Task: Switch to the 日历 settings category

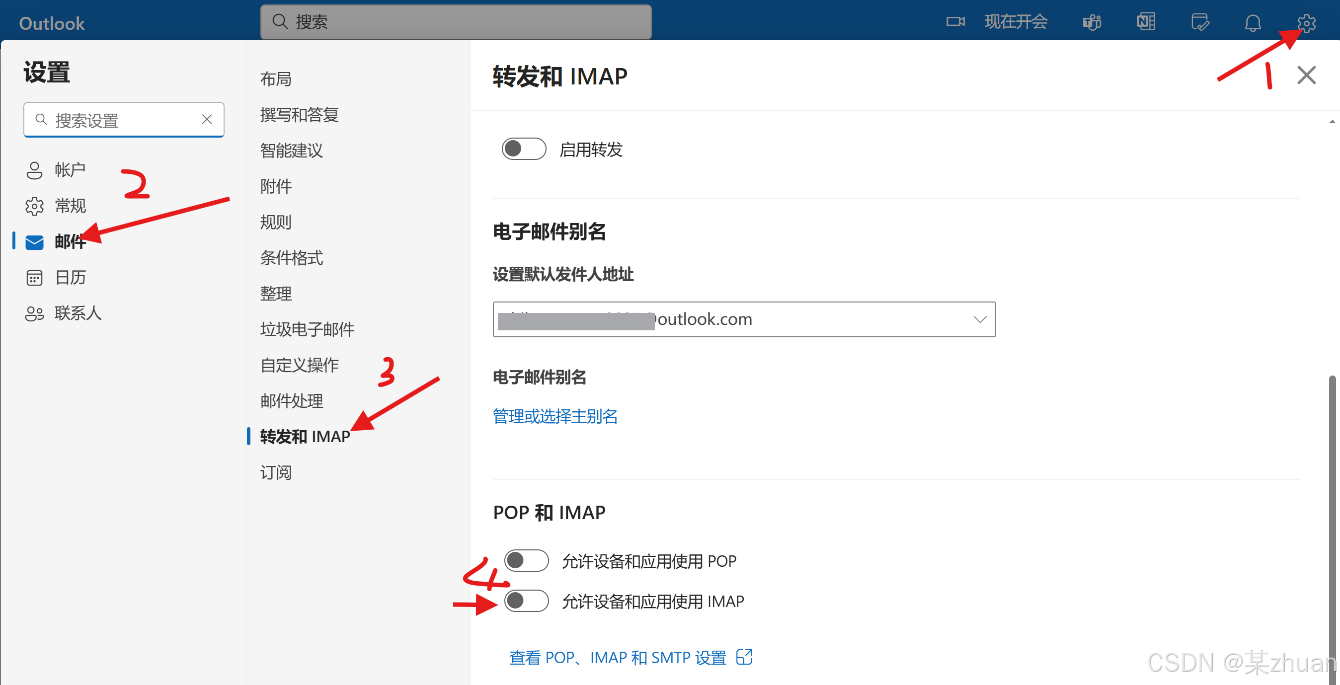Action: pos(70,277)
